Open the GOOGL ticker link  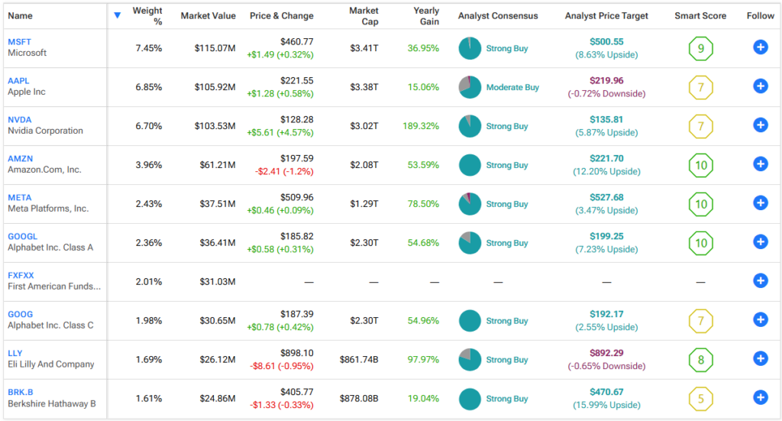[22, 237]
